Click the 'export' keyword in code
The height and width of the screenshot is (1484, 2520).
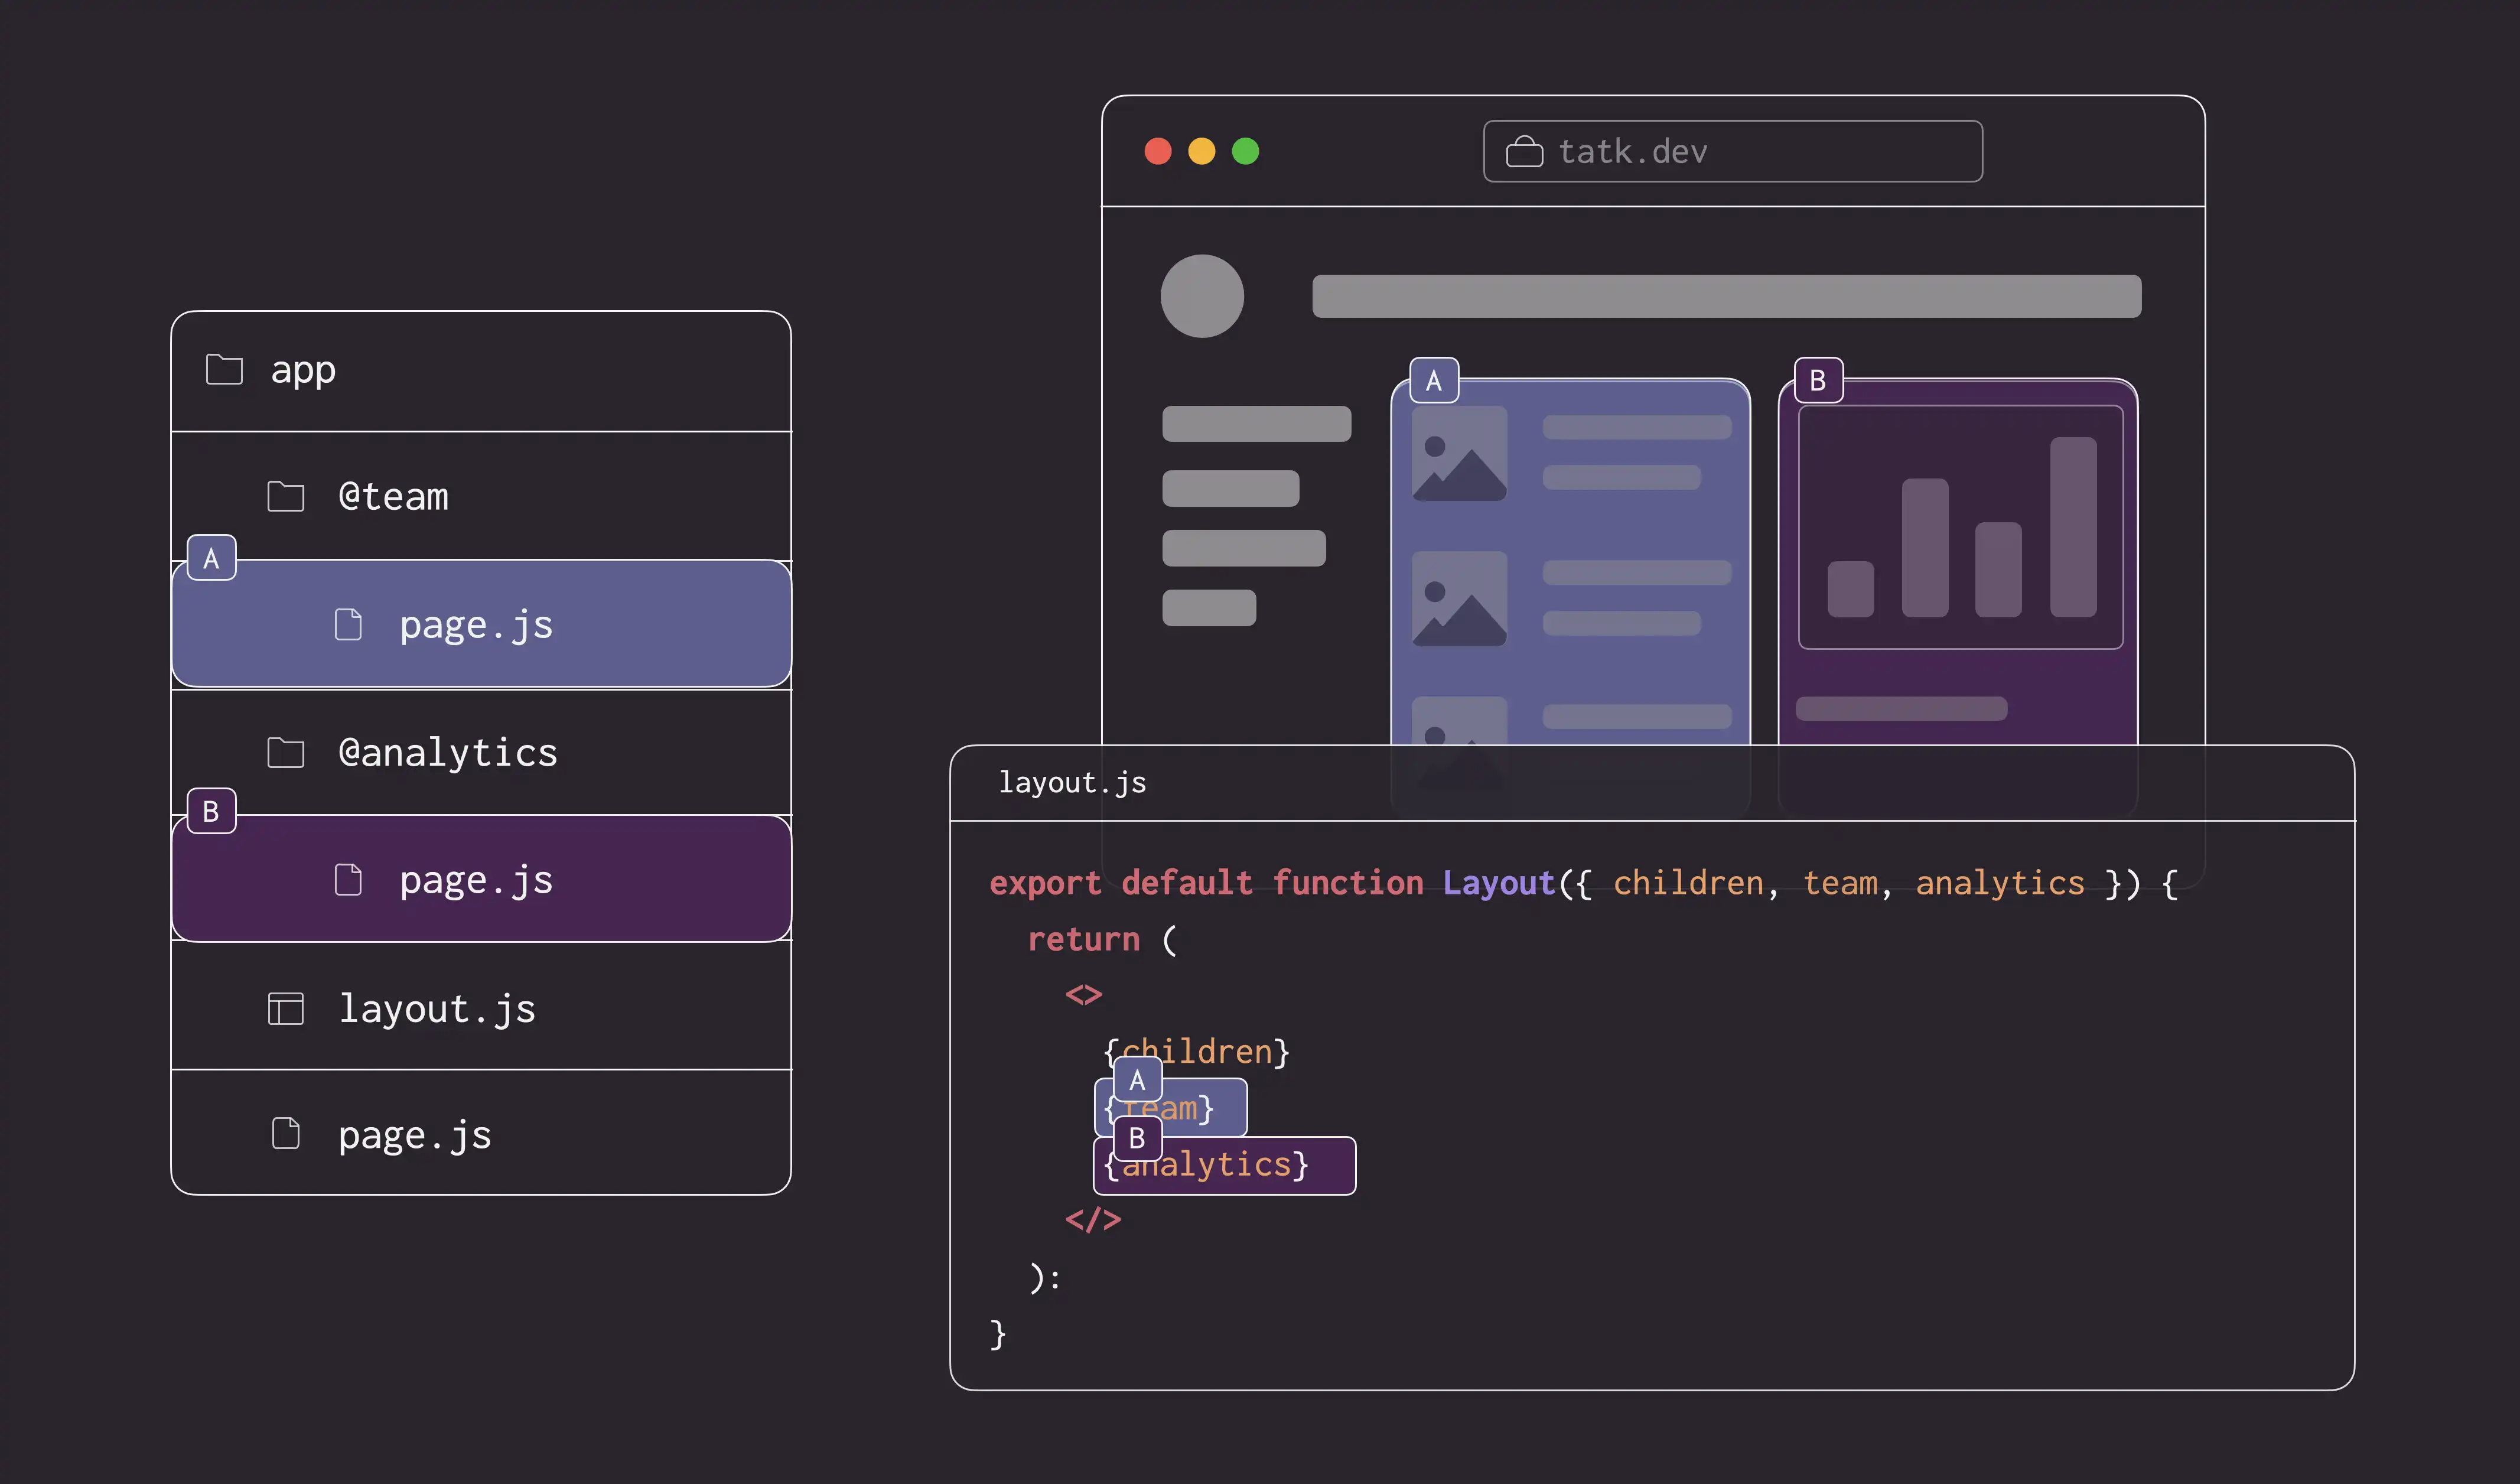pos(1045,883)
